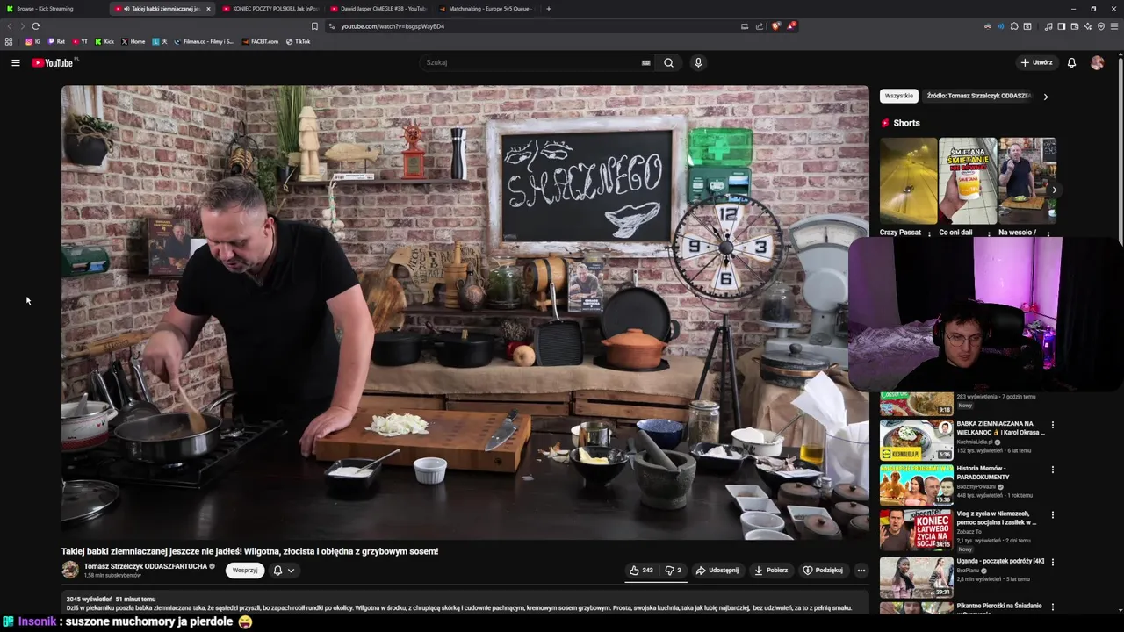Image resolution: width=1124 pixels, height=632 pixels.
Task: Open options menu for Crazy Passat short
Action: pos(929,234)
